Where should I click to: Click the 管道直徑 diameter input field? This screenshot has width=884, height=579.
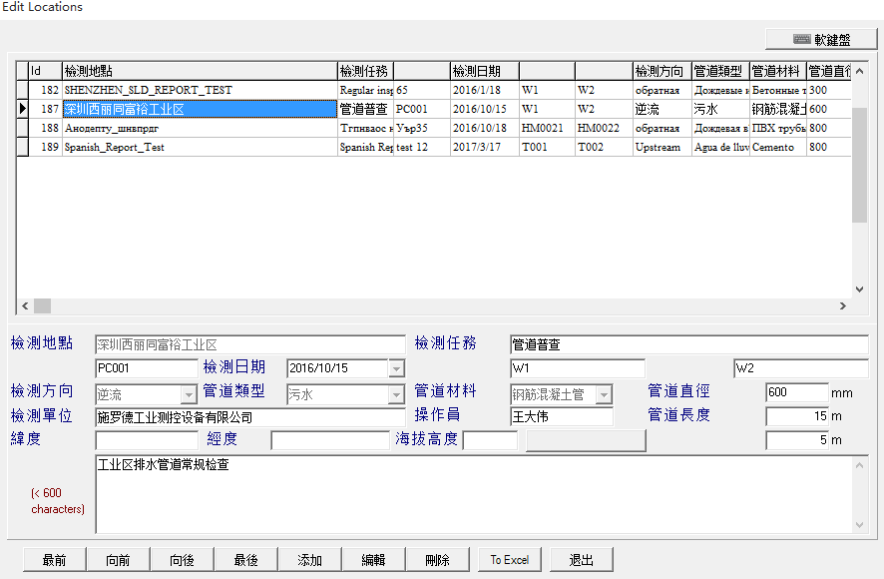[796, 393]
